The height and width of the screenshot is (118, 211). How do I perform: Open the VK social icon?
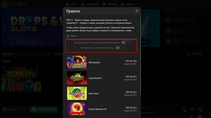(x=192, y=109)
